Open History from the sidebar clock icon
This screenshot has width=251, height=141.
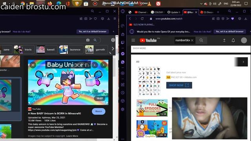(x=123, y=93)
